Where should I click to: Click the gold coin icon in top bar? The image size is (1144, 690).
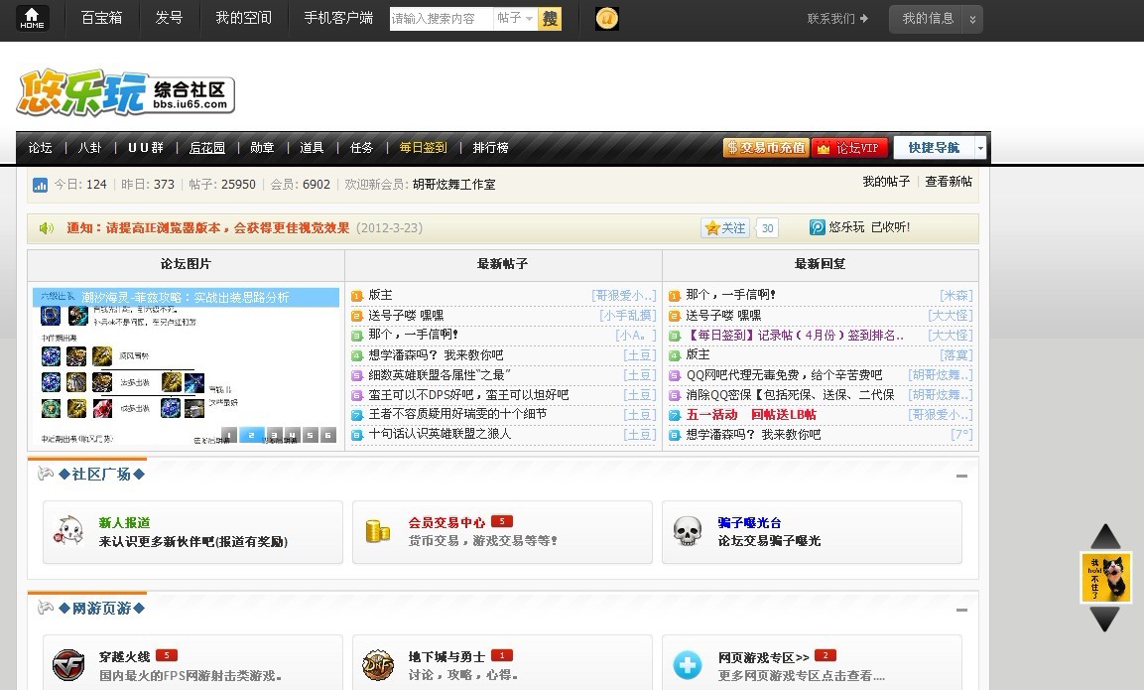(x=607, y=18)
